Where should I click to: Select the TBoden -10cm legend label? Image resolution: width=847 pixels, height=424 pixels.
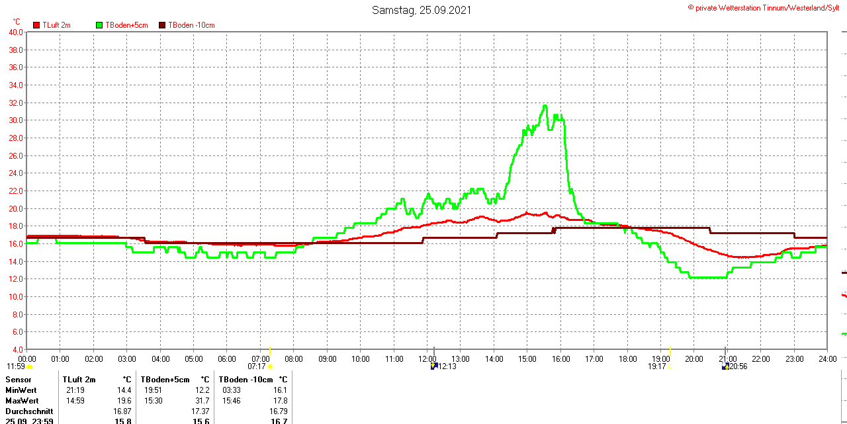(x=191, y=25)
